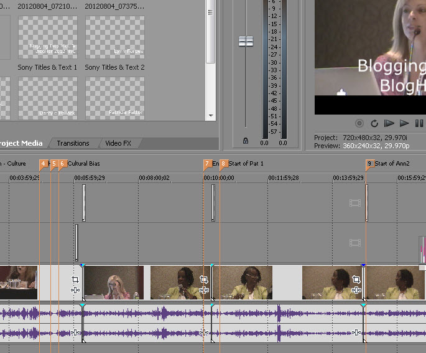Open audio Event FX icon beside marker 7
426x353 pixels.
click(204, 332)
